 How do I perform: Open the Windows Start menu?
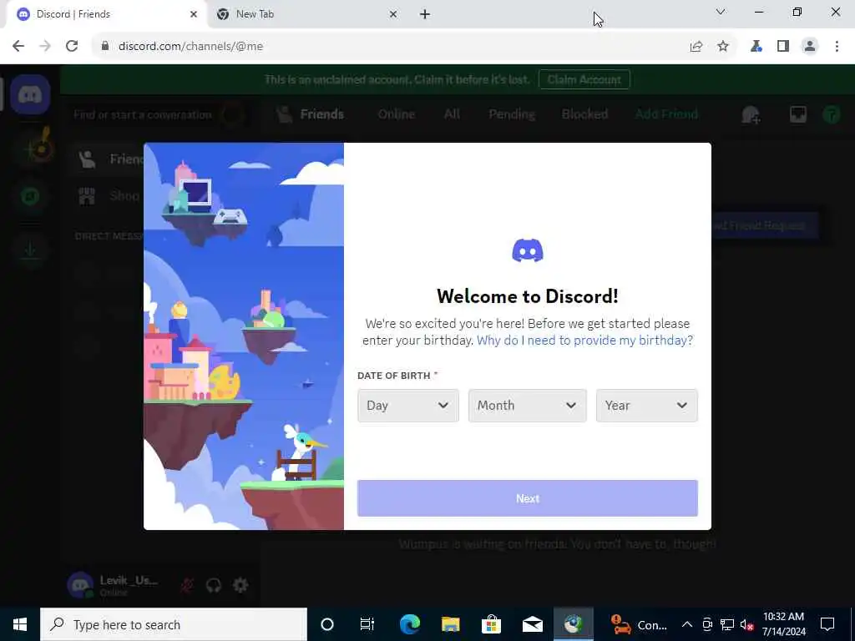tap(20, 624)
